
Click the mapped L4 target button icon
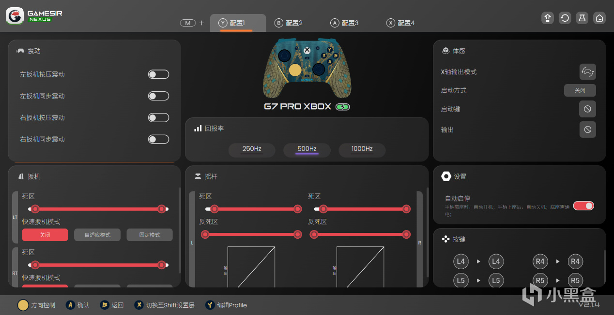point(496,261)
